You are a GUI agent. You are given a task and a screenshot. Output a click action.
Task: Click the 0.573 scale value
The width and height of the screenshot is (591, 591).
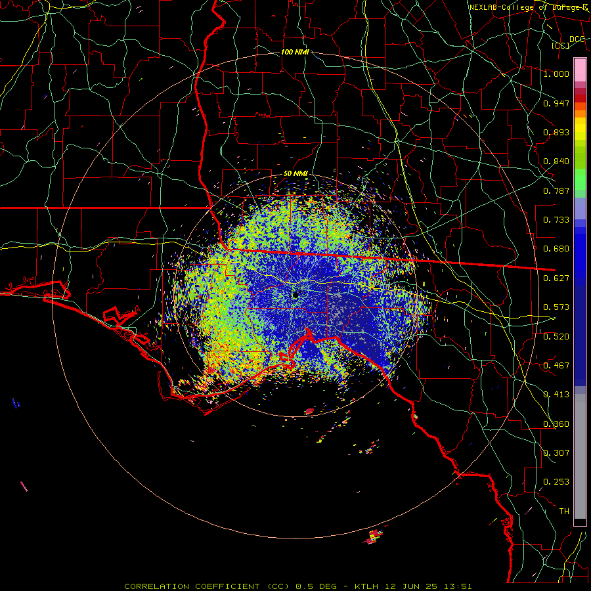(x=556, y=307)
